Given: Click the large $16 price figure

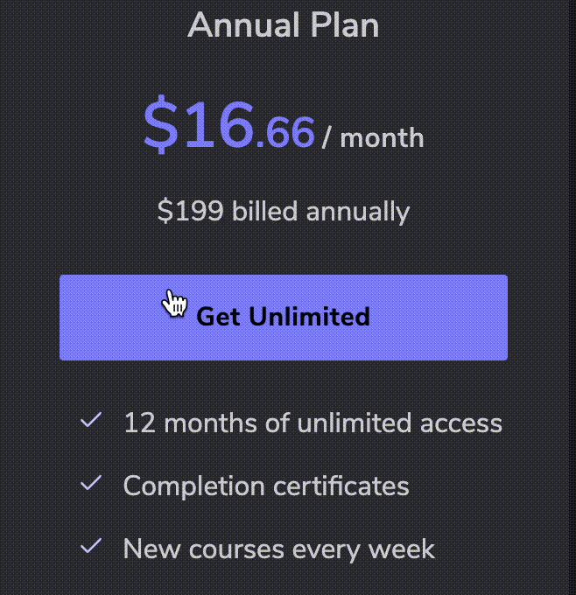Looking at the screenshot, I should coord(199,124).
